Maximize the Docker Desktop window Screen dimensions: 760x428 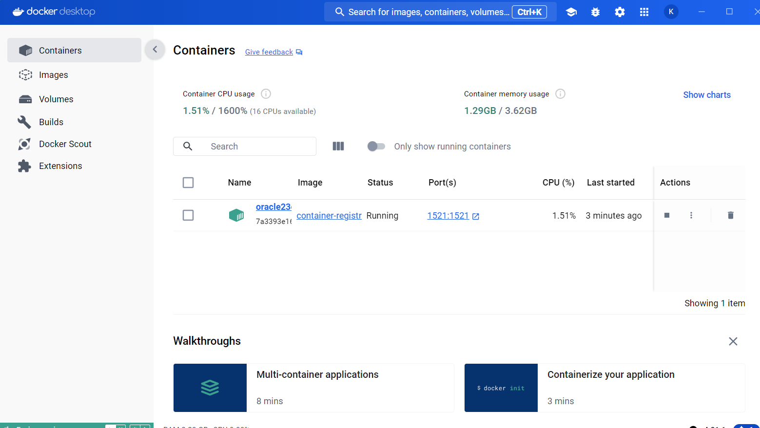click(729, 12)
